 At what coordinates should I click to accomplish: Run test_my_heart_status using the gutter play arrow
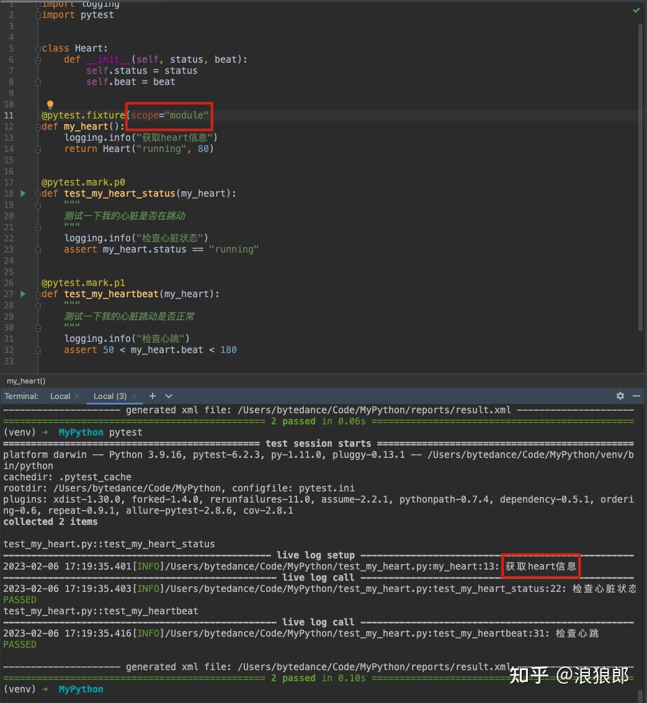pos(23,193)
